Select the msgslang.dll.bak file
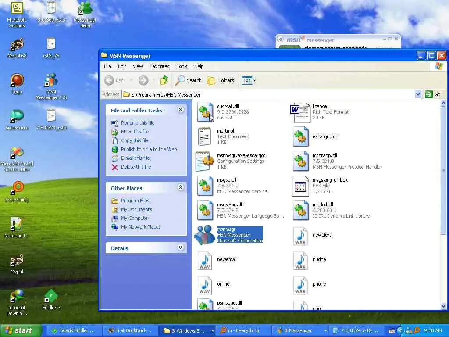Screen dimensions: 449x337 pos(320,186)
